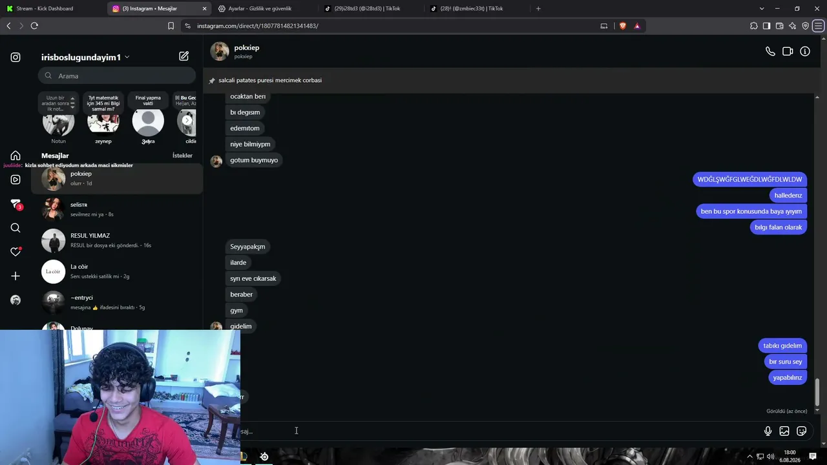Open Windows notification center
Screen dimensions: 827x465
click(x=813, y=457)
